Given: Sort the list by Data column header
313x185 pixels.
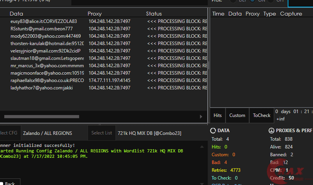Looking at the screenshot, I should coord(16,14).
